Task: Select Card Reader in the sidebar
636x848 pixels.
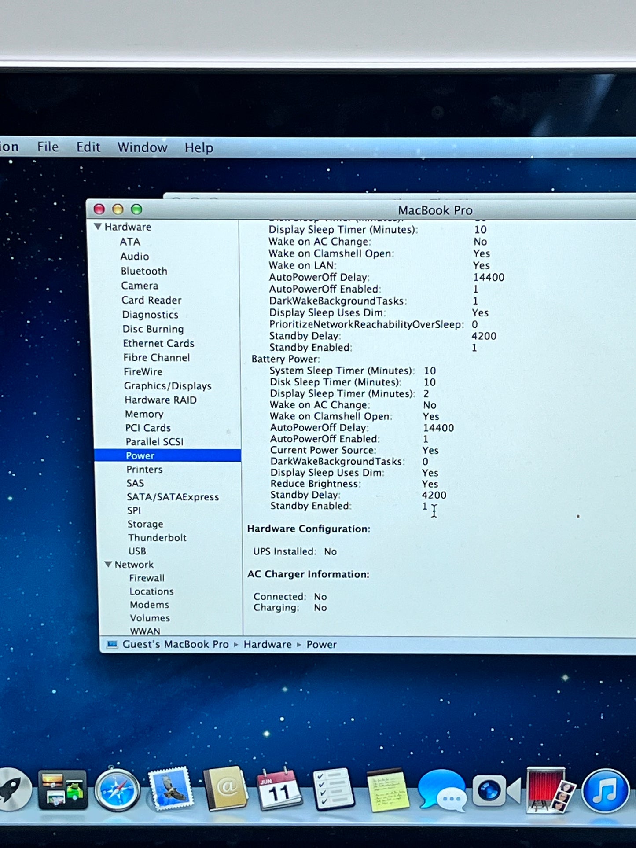Action: pos(151,300)
